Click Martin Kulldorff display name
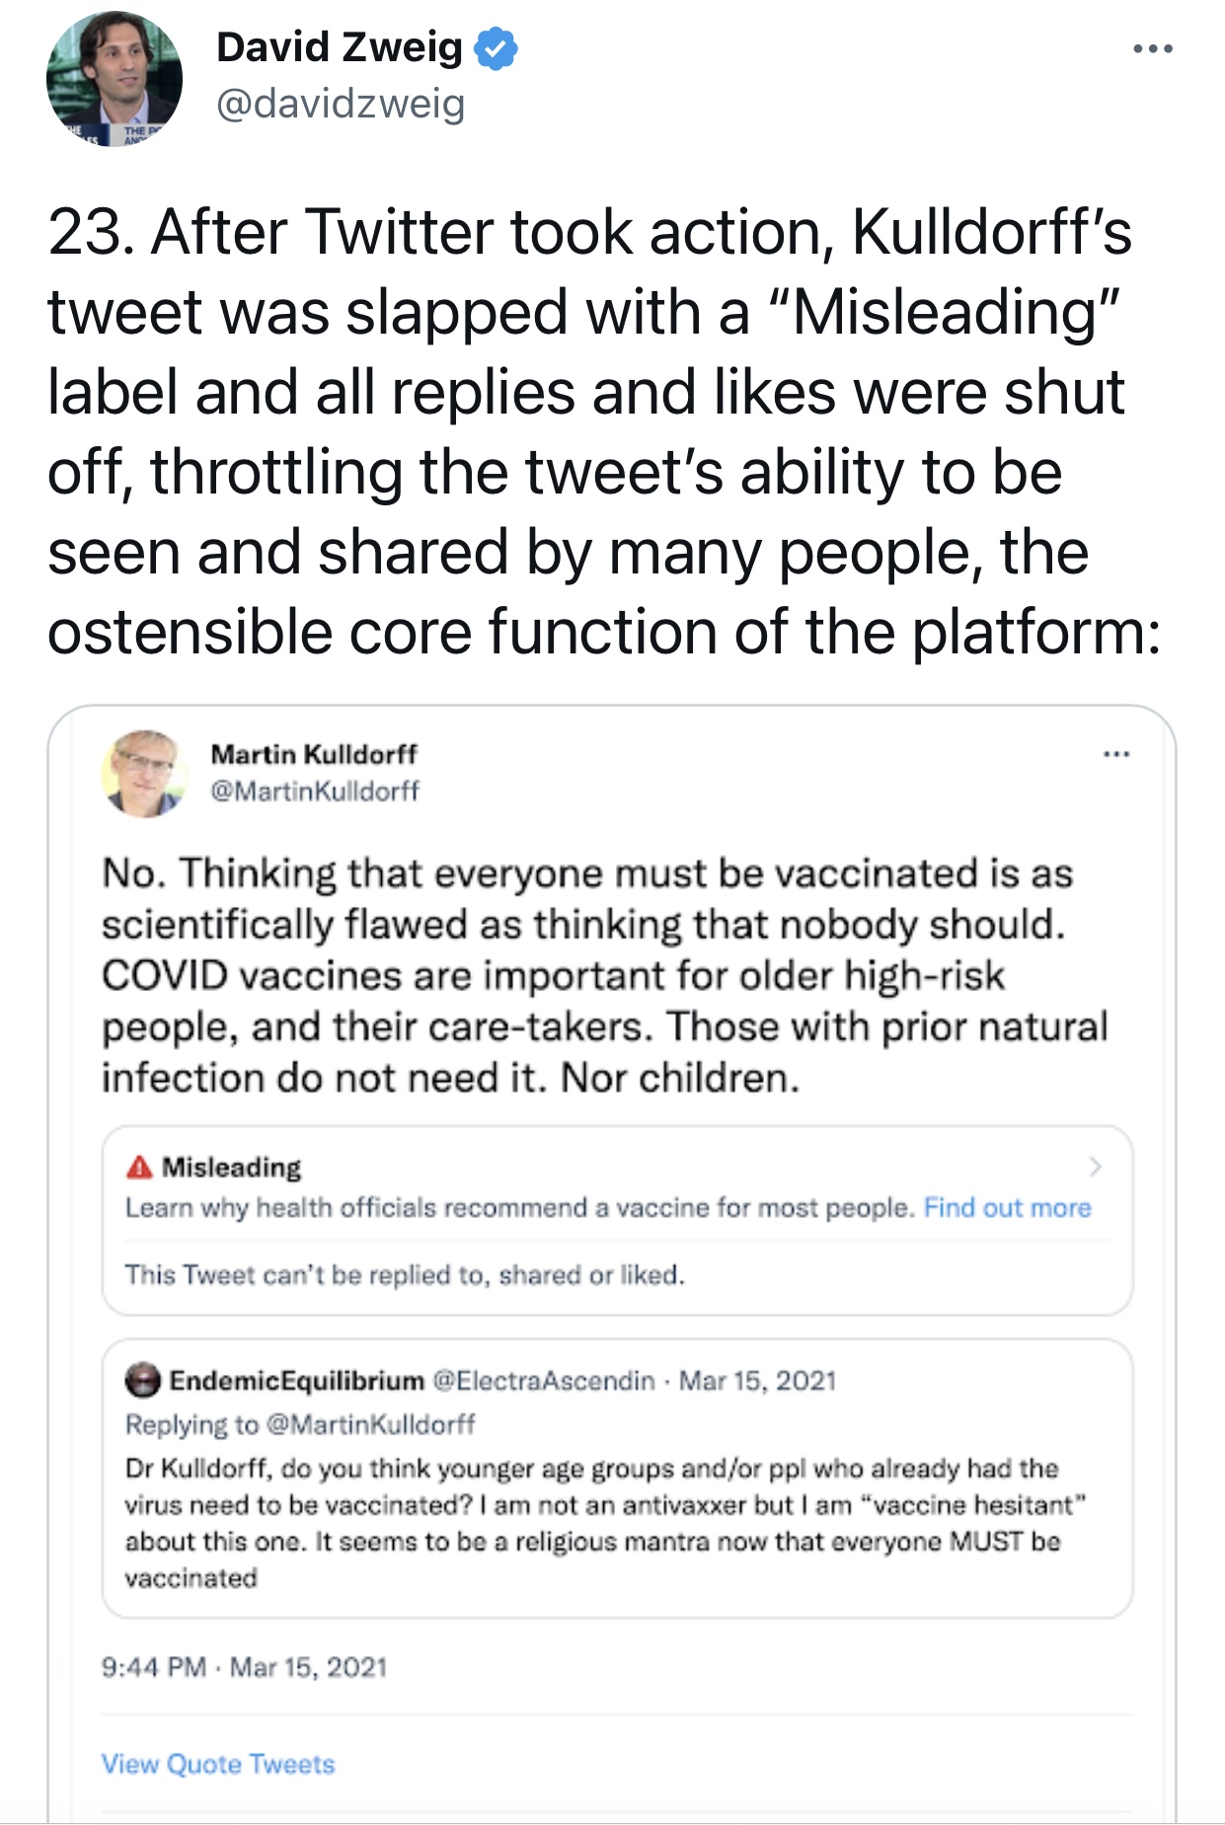The height and width of the screenshot is (1825, 1225). click(x=314, y=754)
